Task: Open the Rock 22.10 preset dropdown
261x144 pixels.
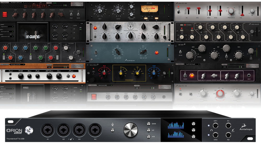Action: point(105,85)
